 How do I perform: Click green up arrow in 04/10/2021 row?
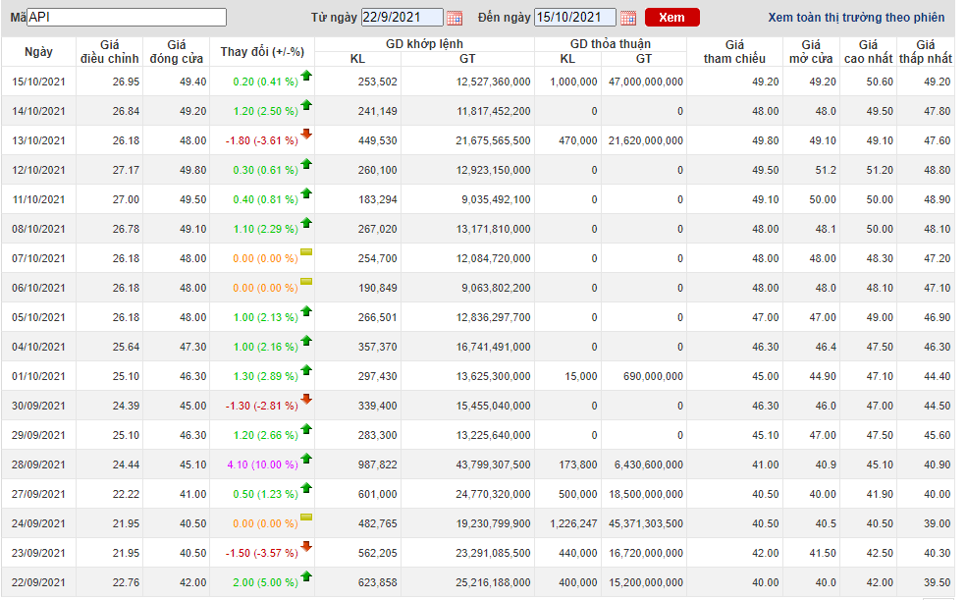(x=306, y=342)
